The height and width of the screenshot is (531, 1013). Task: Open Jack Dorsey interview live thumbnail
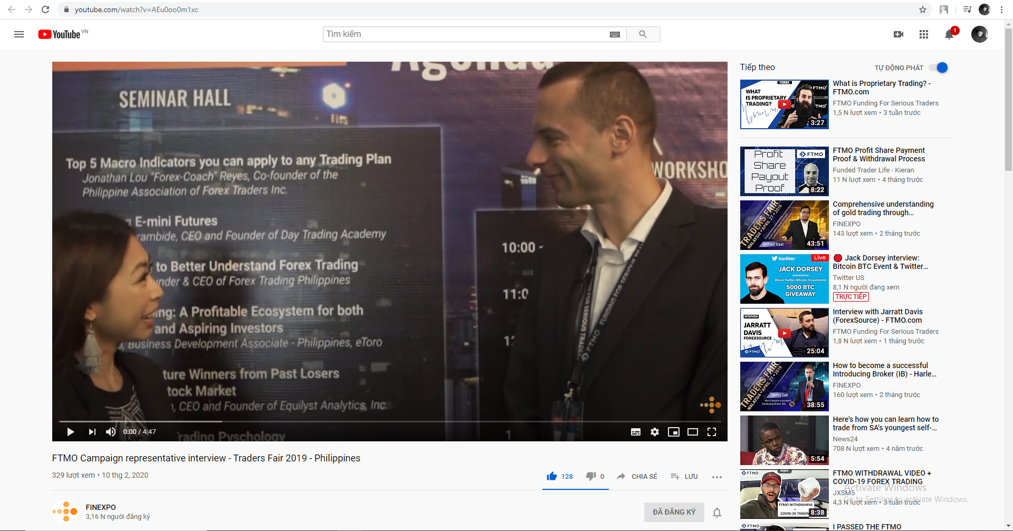(784, 278)
